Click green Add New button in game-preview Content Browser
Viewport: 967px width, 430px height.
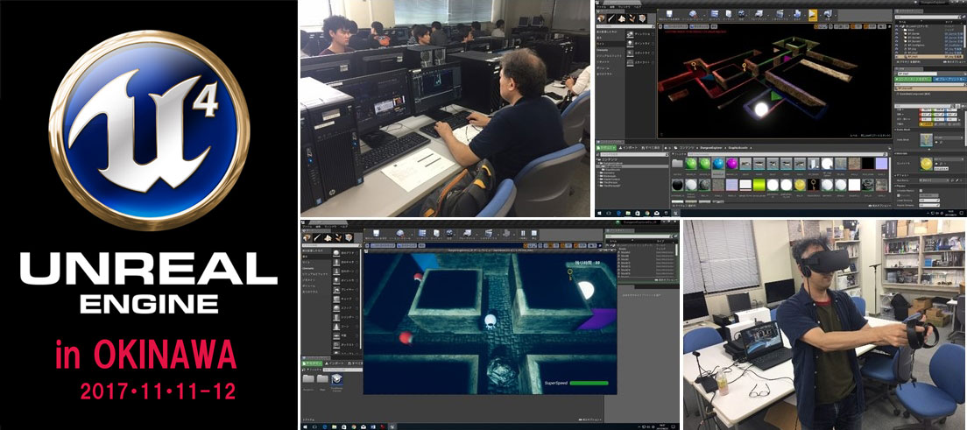click(x=312, y=363)
